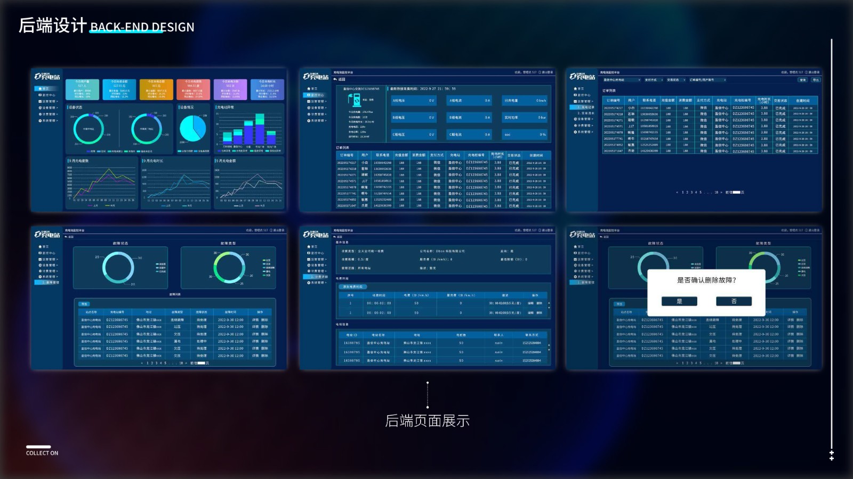This screenshot has width=853, height=479.
Task: Click the 充电站 logo at the top left
Action: [x=48, y=77]
